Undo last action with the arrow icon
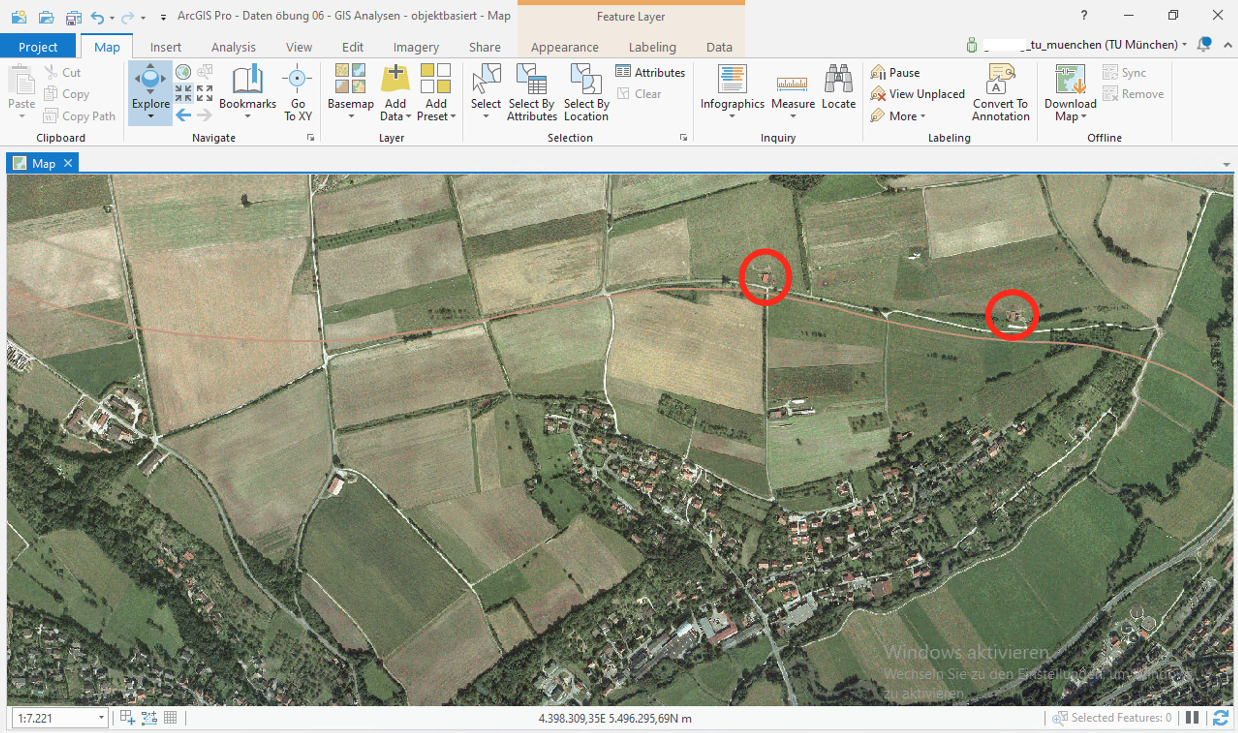The image size is (1238, 733). (x=98, y=18)
